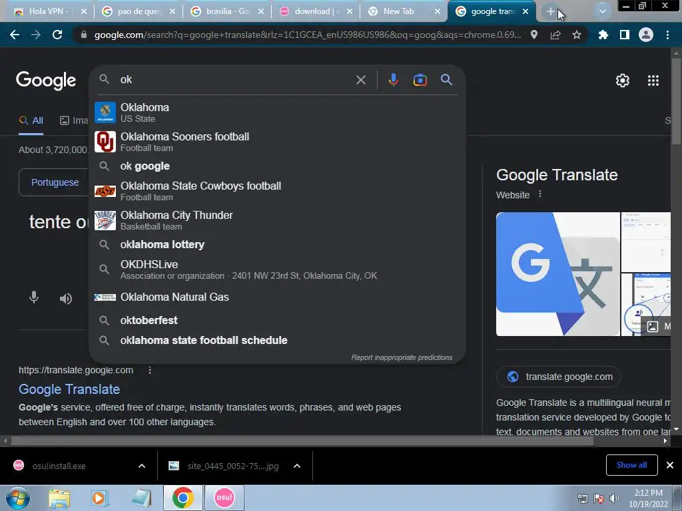The width and height of the screenshot is (682, 511).
Task: Open the Windows Start menu
Action: 18,498
